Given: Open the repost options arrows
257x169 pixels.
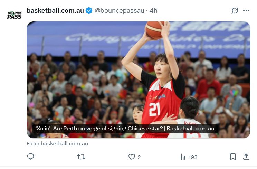Looking at the screenshot, I should (81, 157).
